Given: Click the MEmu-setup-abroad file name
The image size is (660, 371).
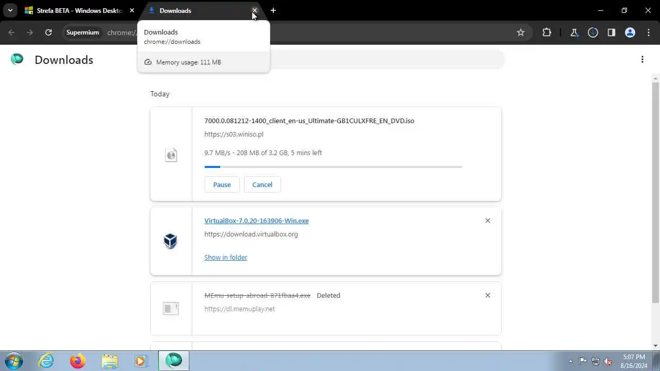Looking at the screenshot, I should pyautogui.click(x=258, y=295).
